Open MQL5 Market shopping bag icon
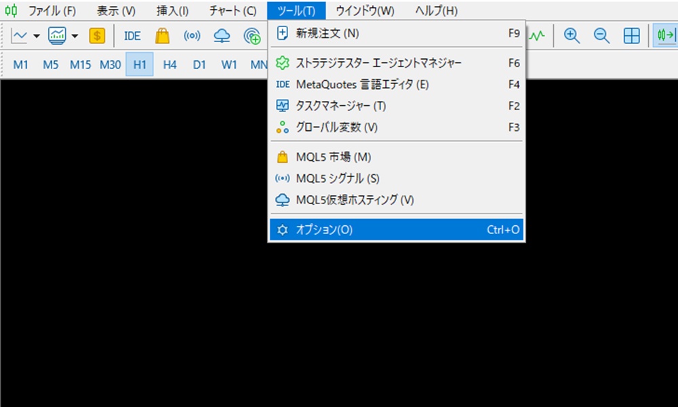This screenshot has width=678, height=407. tap(162, 36)
